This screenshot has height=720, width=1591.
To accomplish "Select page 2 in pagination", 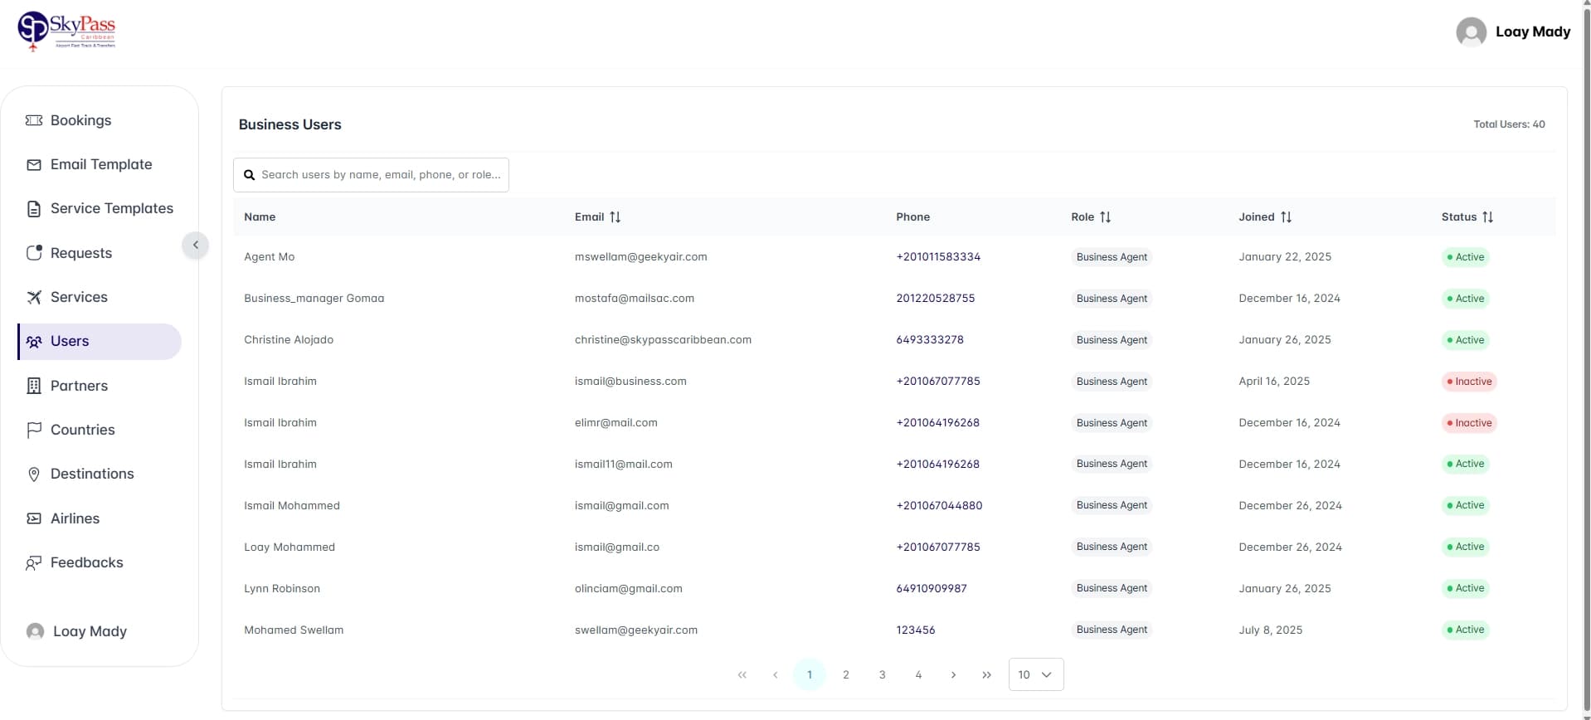I will [846, 675].
